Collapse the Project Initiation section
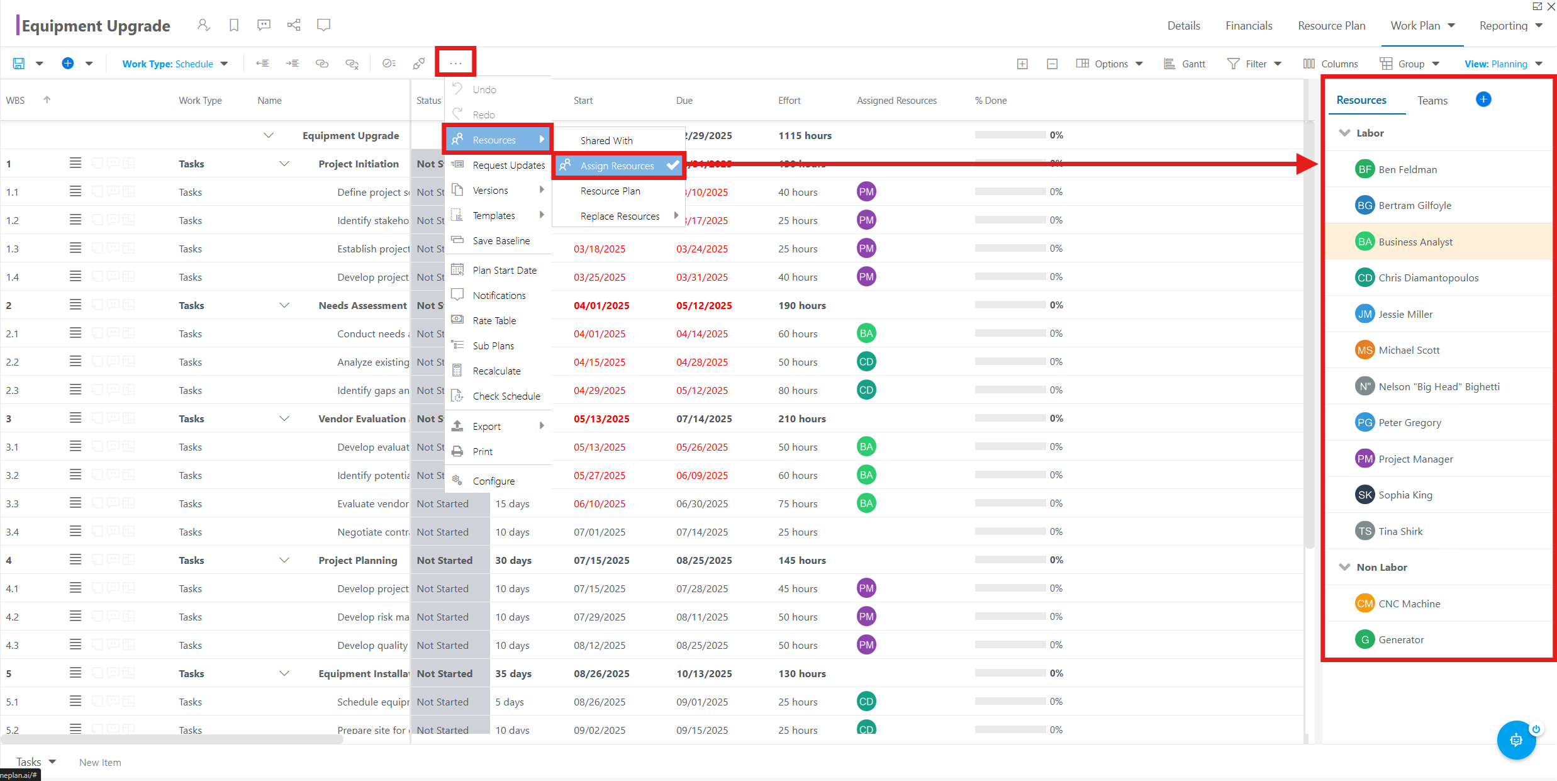1557x781 pixels. (284, 164)
